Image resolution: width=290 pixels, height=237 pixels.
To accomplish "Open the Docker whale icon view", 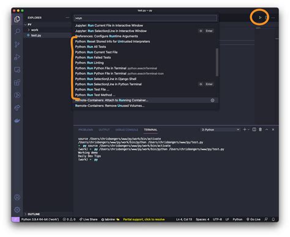I will pos(17,121).
